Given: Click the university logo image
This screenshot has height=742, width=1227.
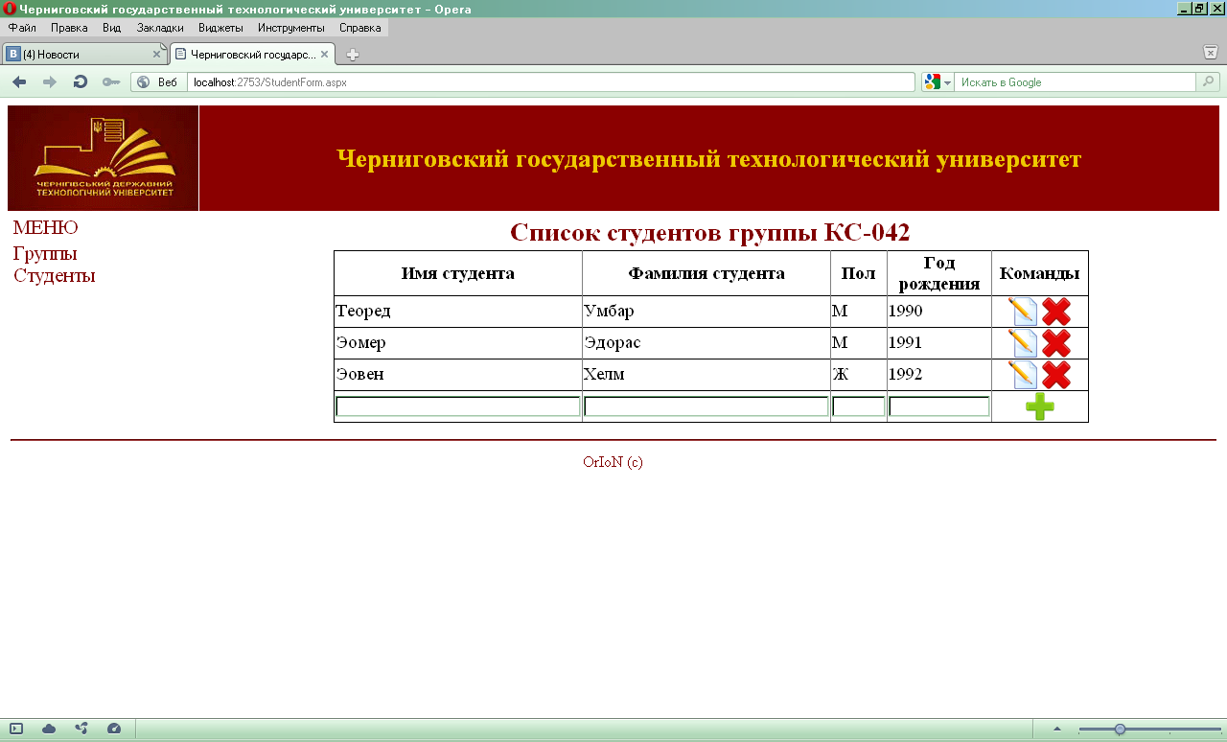Looking at the screenshot, I should (x=104, y=158).
